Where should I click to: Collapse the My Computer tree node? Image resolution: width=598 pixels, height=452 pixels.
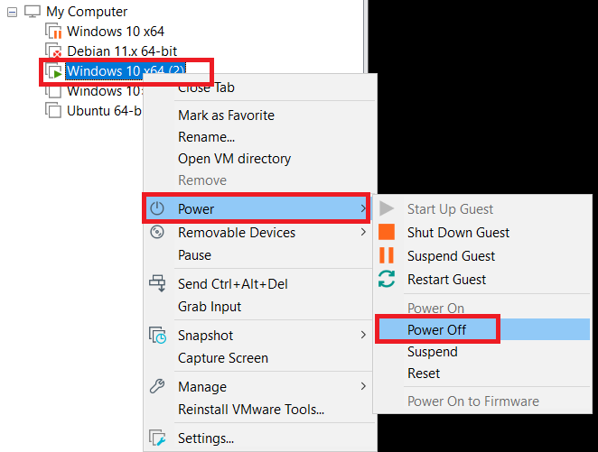click(12, 13)
